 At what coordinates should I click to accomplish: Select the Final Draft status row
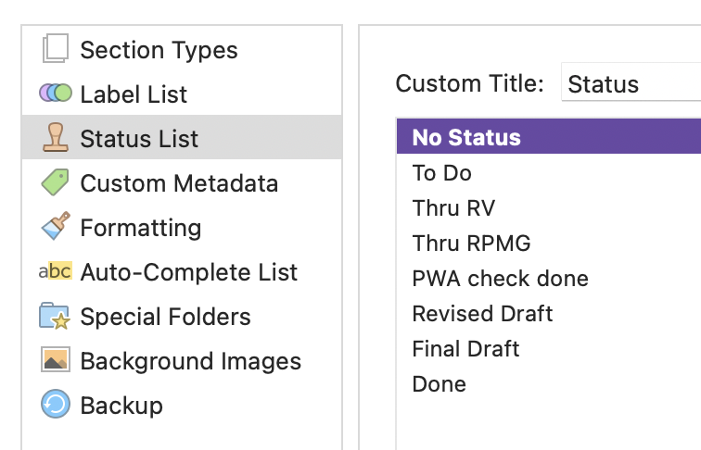pos(549,349)
